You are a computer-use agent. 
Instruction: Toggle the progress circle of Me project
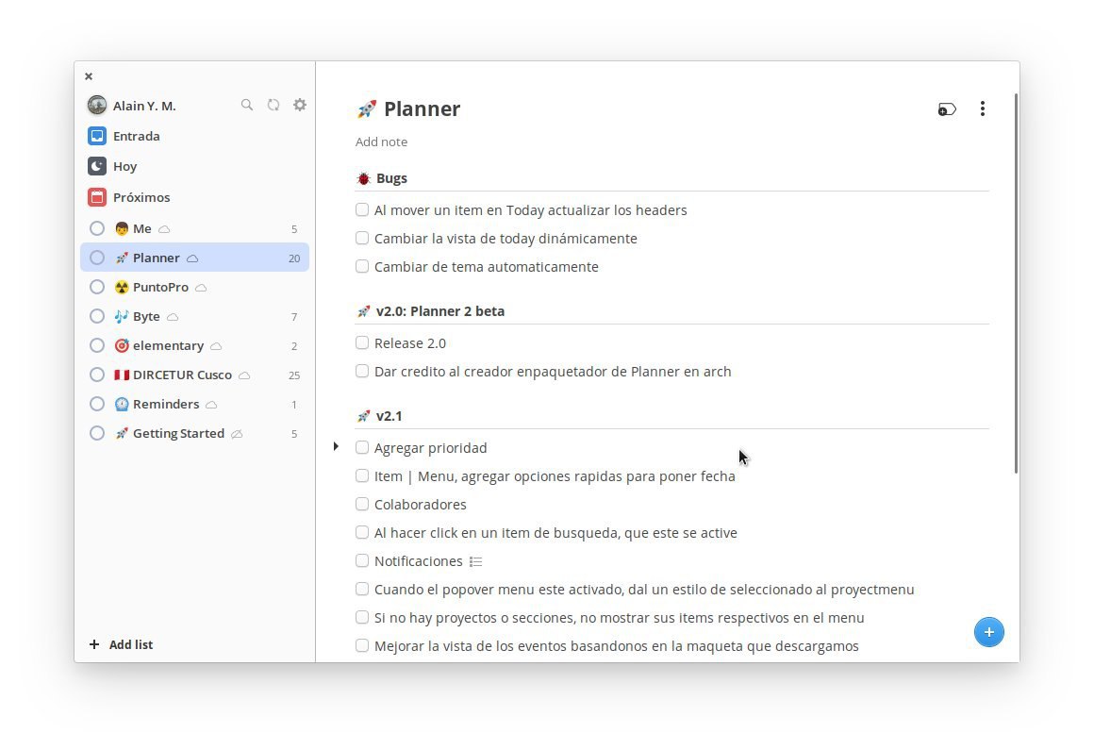97,229
